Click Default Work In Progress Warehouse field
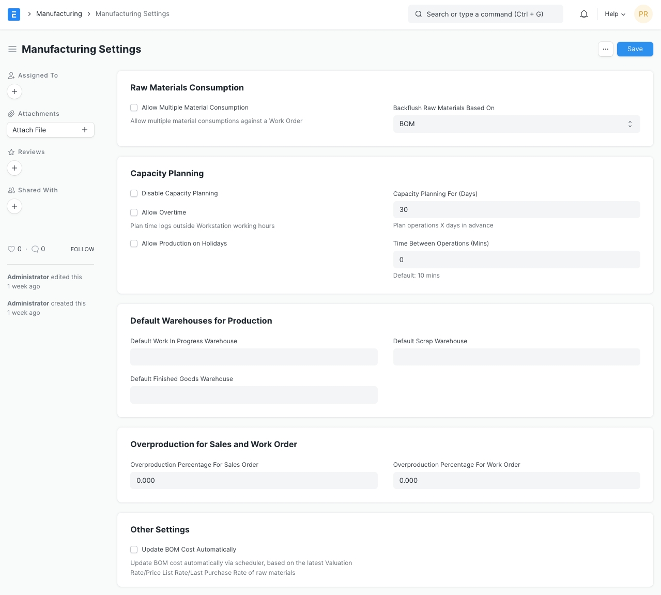This screenshot has width=661, height=595. [254, 357]
